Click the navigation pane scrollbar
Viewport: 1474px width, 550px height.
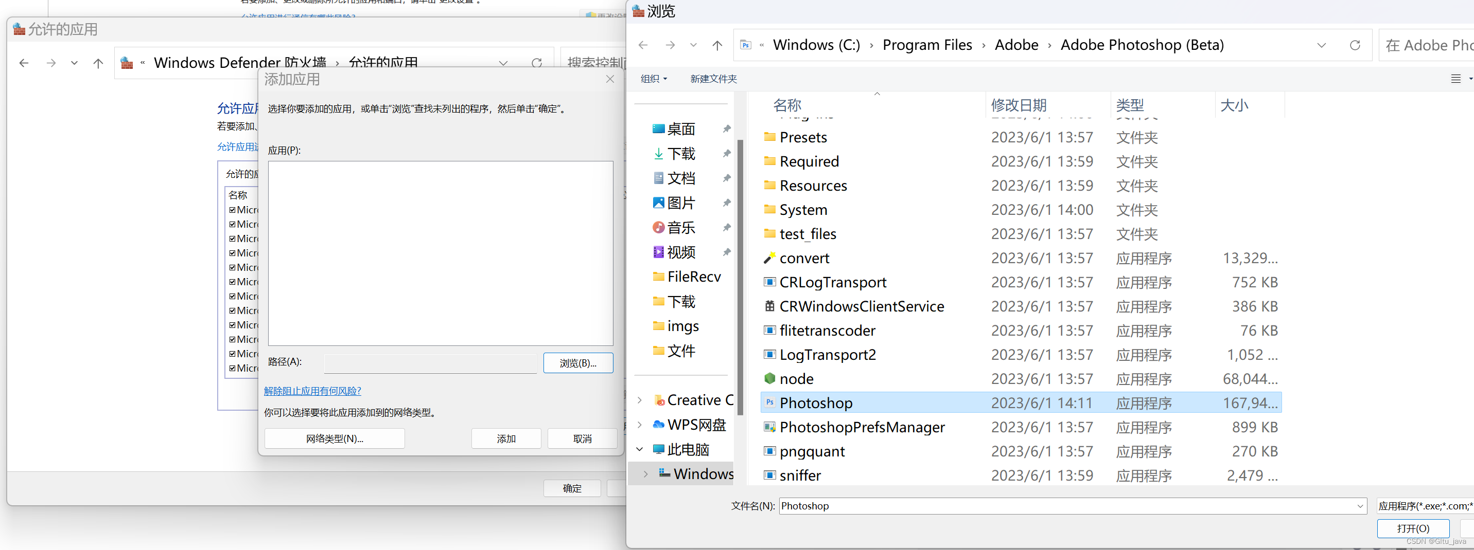tap(741, 278)
